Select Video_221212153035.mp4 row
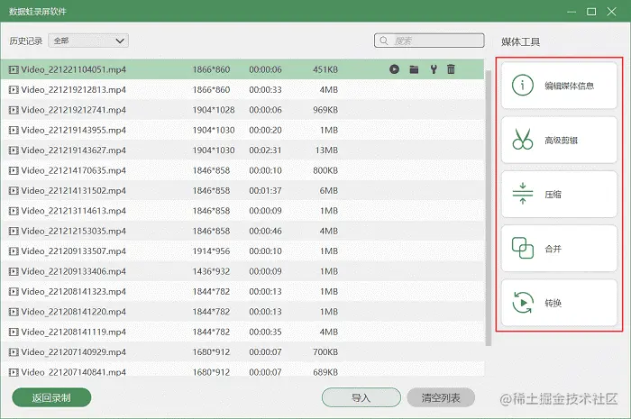This screenshot has width=631, height=419. [x=242, y=231]
